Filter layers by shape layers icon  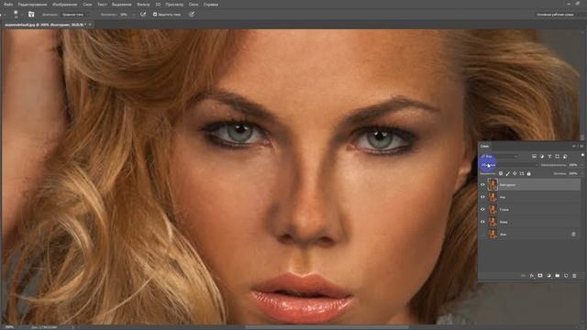pyautogui.click(x=557, y=156)
